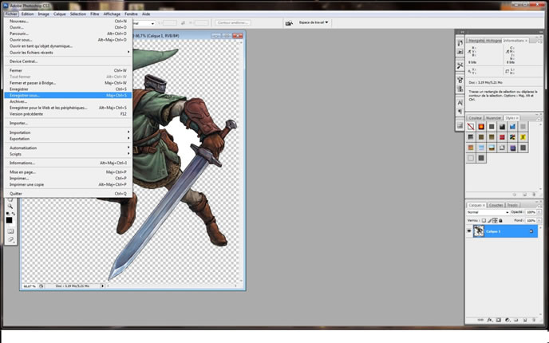Toggle lock position icon
The width and height of the screenshot is (549, 343).
pyautogui.click(x=495, y=220)
